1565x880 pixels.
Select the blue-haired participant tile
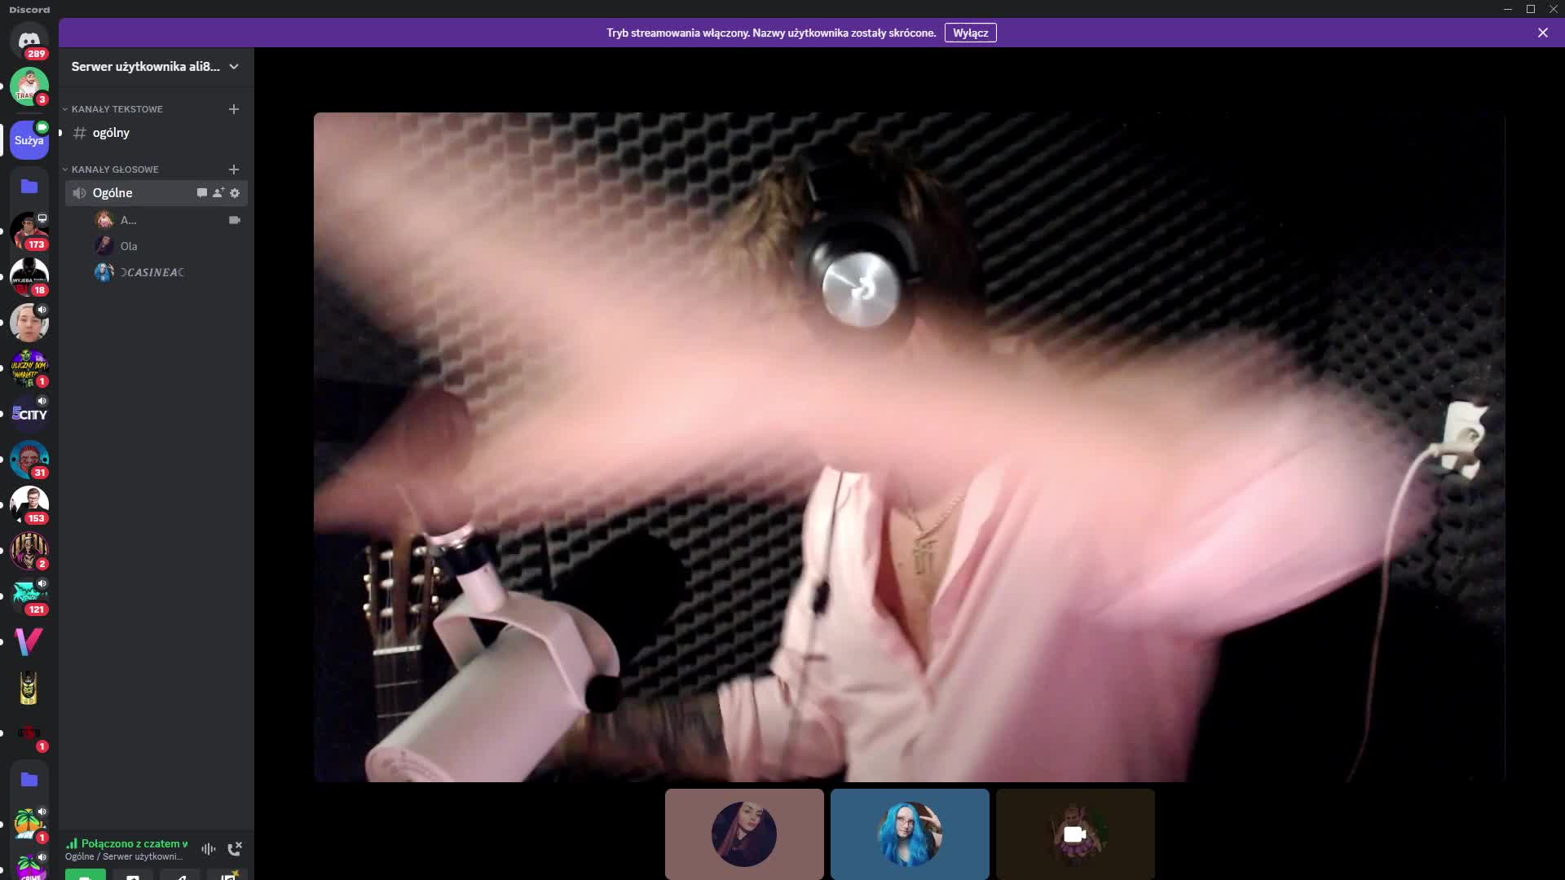tap(910, 834)
